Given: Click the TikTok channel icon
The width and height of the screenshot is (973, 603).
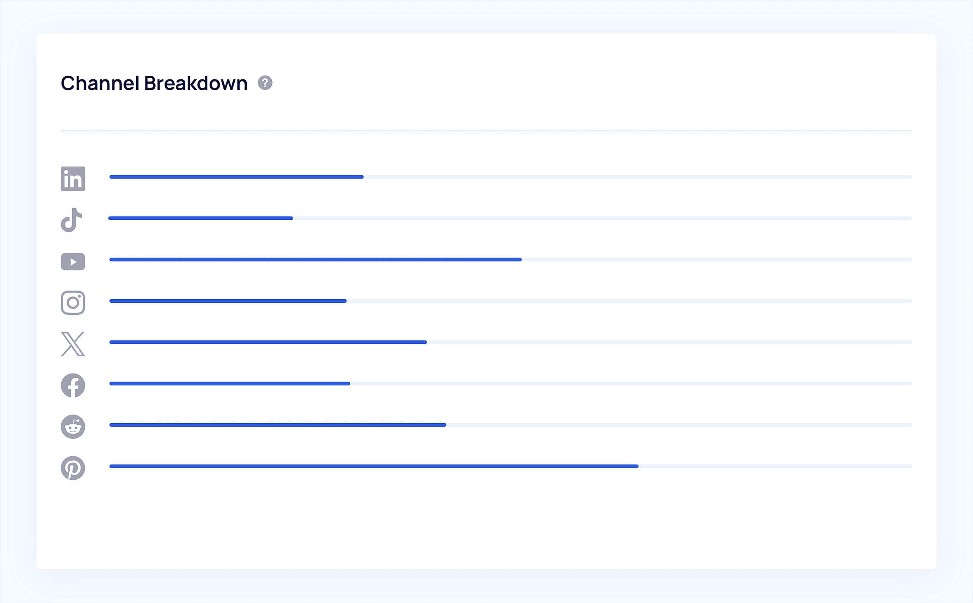Looking at the screenshot, I should point(72,220).
